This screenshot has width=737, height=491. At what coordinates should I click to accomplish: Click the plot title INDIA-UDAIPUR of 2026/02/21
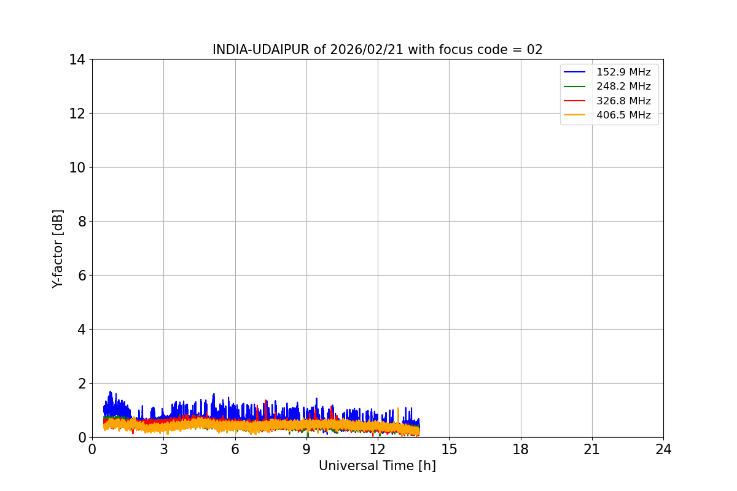377,50
